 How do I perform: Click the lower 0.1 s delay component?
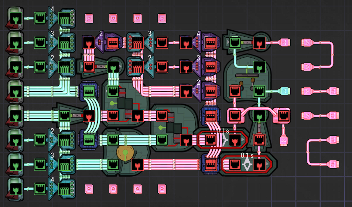[246, 164]
